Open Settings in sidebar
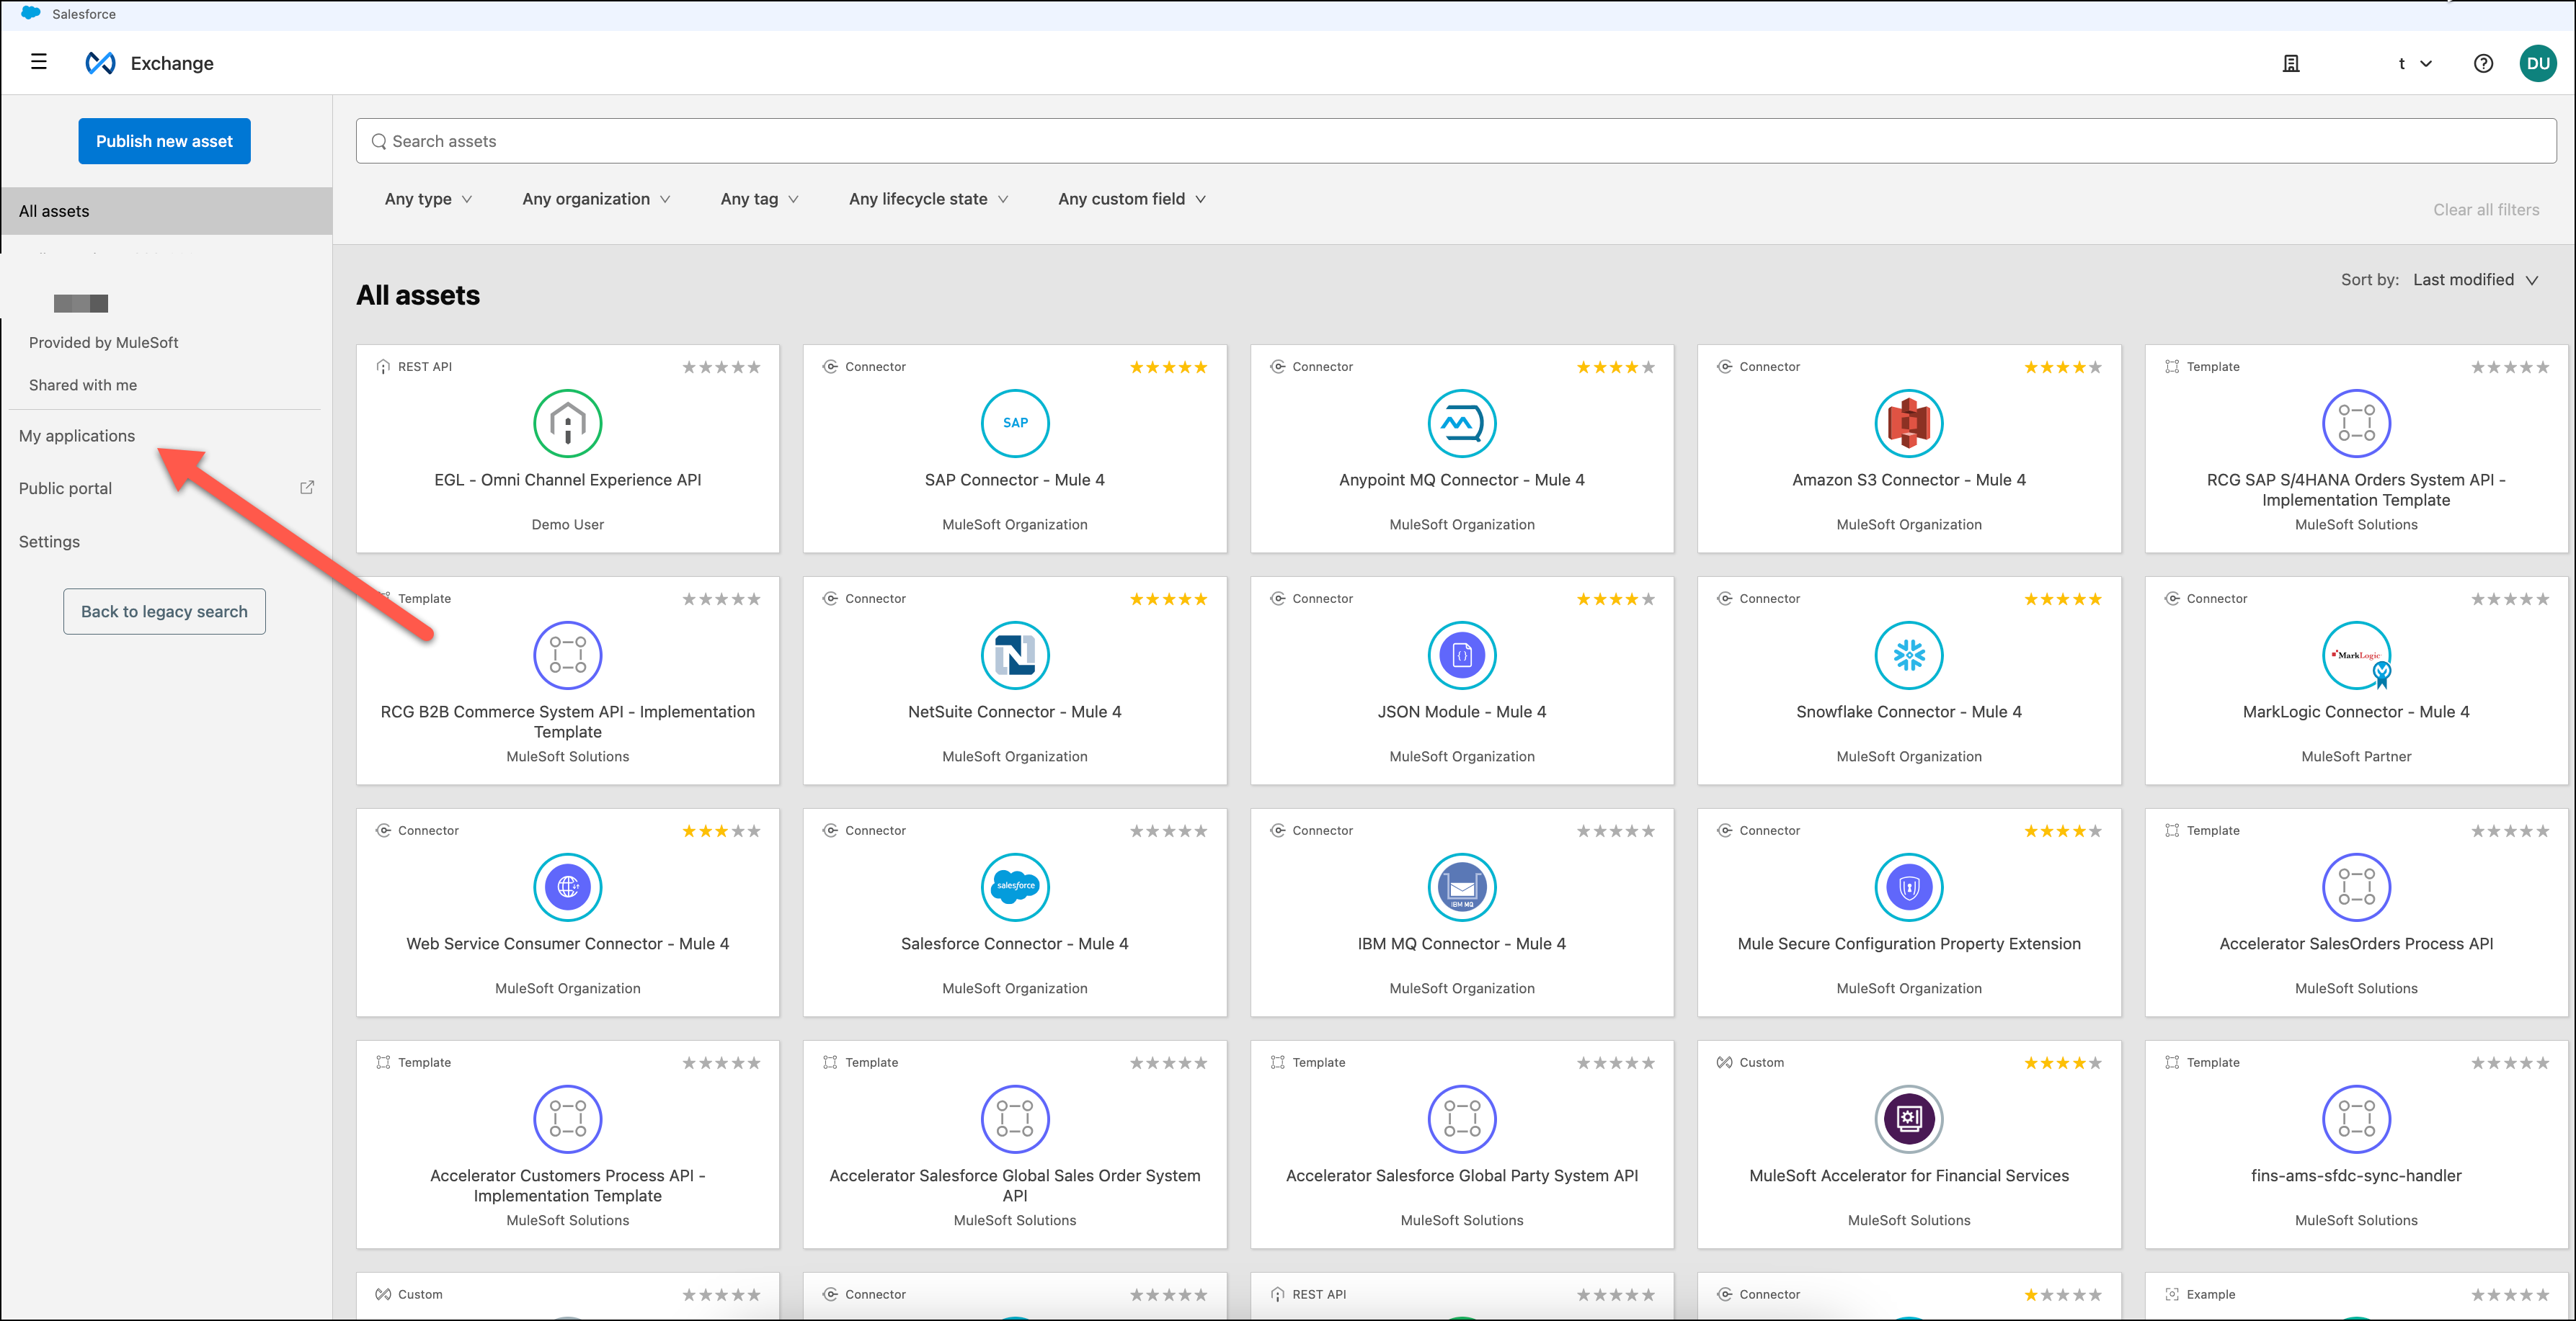 coord(49,542)
